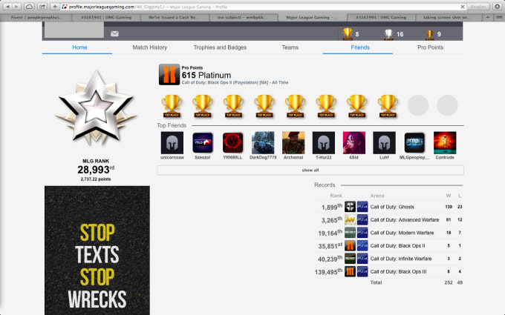Open Call of Duty: Infinite Warfare link

tap(400, 259)
